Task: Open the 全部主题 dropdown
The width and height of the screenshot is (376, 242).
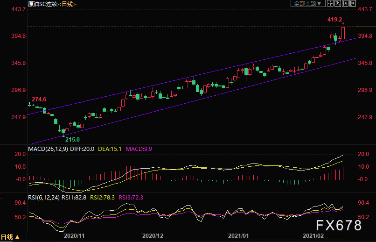Action: (x=309, y=4)
